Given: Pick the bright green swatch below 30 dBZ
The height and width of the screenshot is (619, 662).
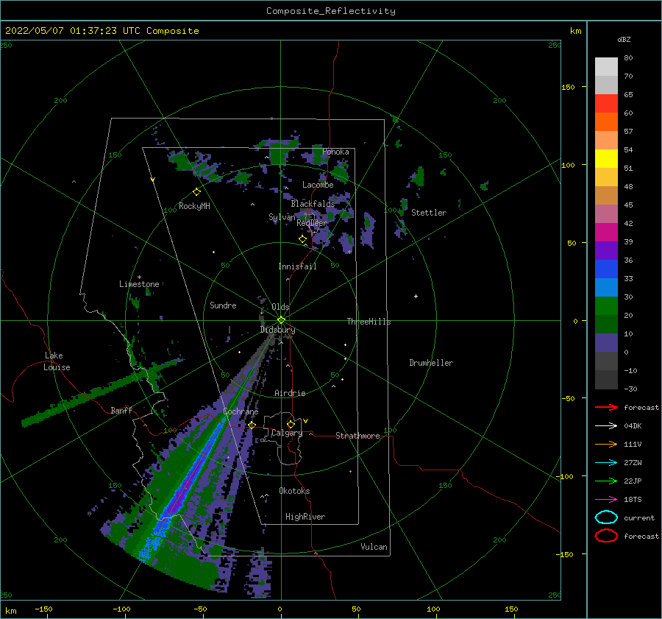Looking at the screenshot, I should point(606,305).
